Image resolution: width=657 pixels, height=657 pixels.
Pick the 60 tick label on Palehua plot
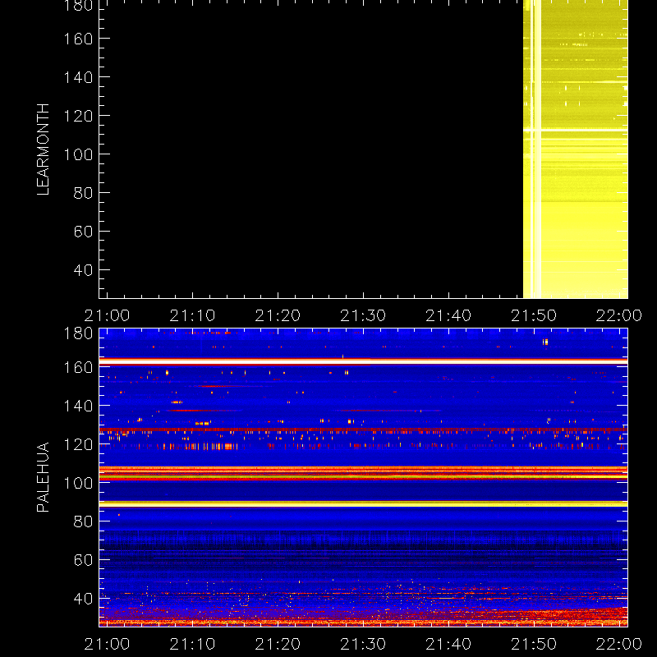83,560
